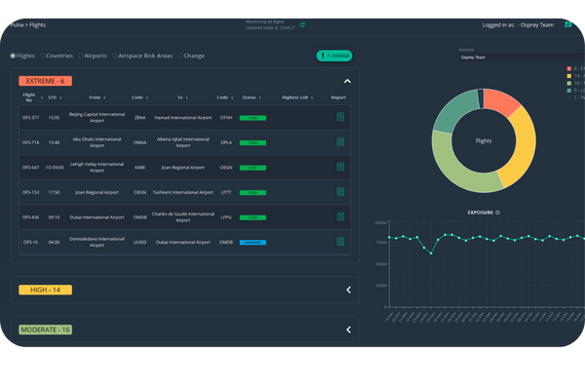
Task: Click Charles de Gaulle International Airport
Action: point(183,217)
